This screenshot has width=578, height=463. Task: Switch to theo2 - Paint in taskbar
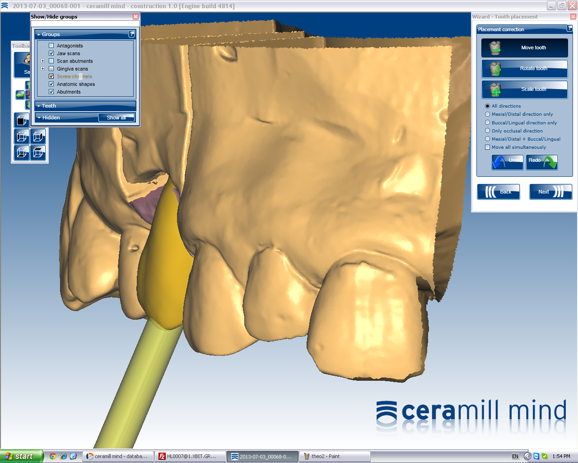[334, 456]
